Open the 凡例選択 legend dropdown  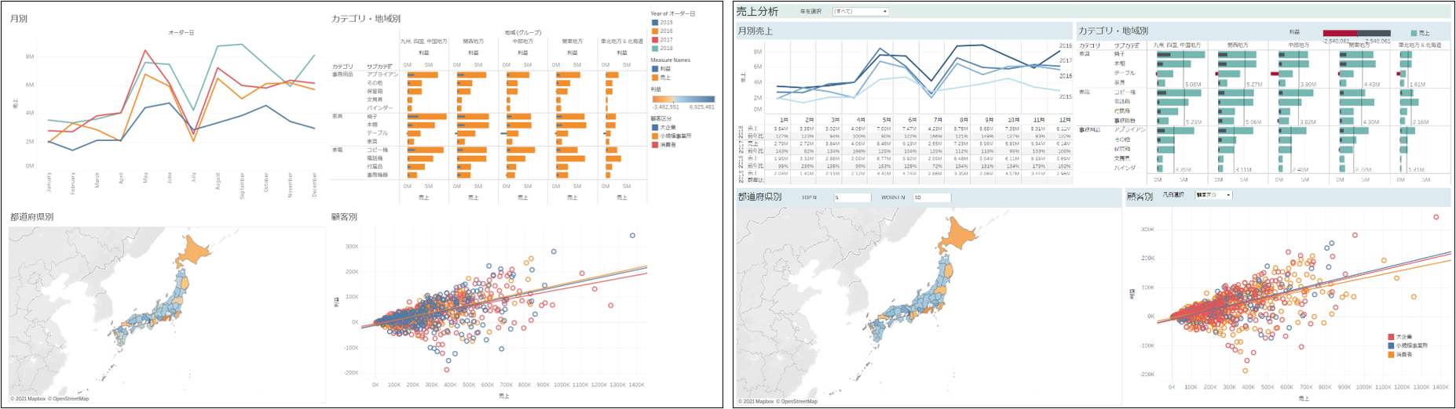click(1213, 195)
